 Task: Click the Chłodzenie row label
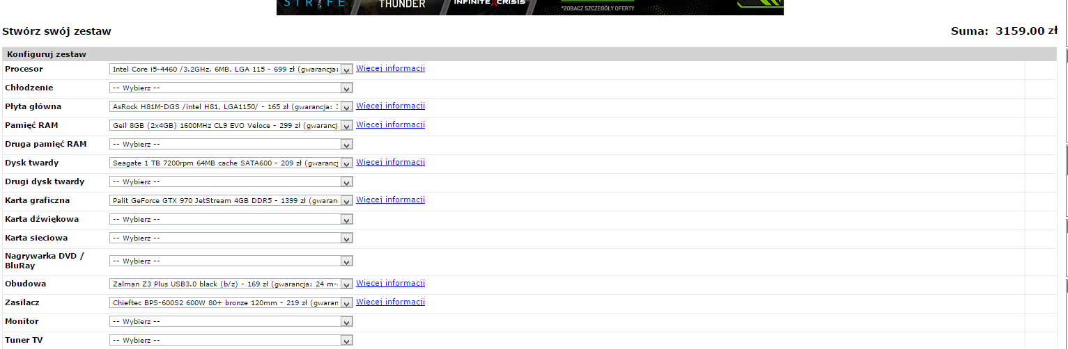(x=29, y=88)
